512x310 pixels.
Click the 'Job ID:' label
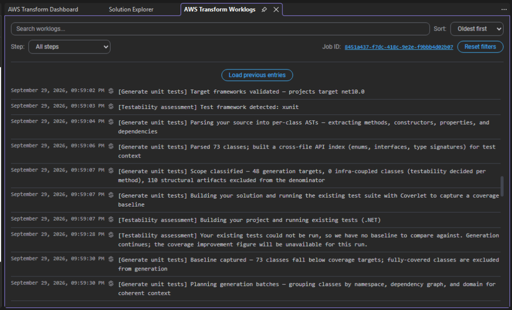pos(331,46)
